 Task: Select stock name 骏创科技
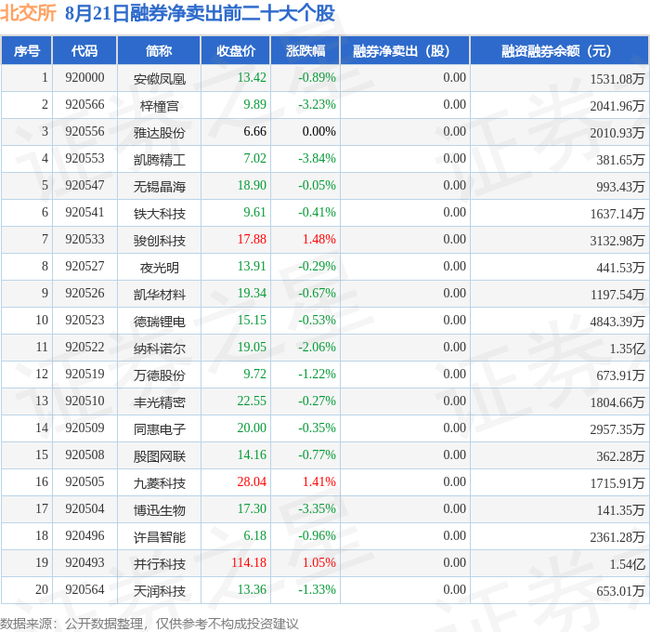[x=160, y=241]
